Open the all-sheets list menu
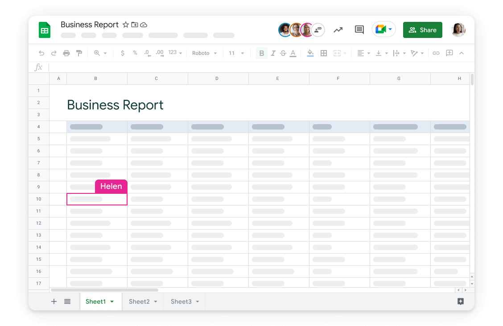The image size is (503, 326). coord(67,301)
